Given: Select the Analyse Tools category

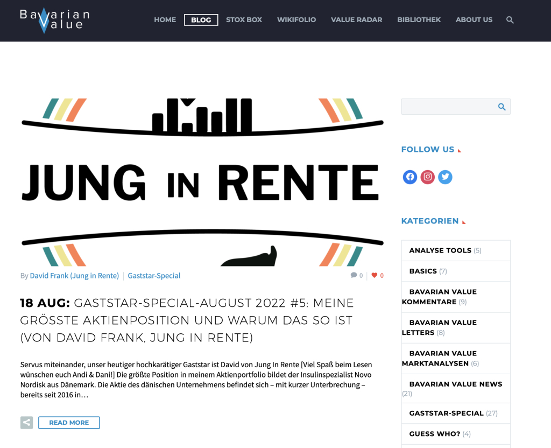Looking at the screenshot, I should point(440,250).
